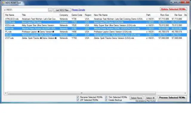191x113 pixels.
Task: Click the horizontal scrollbar thumb
Action: [x=81, y=93]
